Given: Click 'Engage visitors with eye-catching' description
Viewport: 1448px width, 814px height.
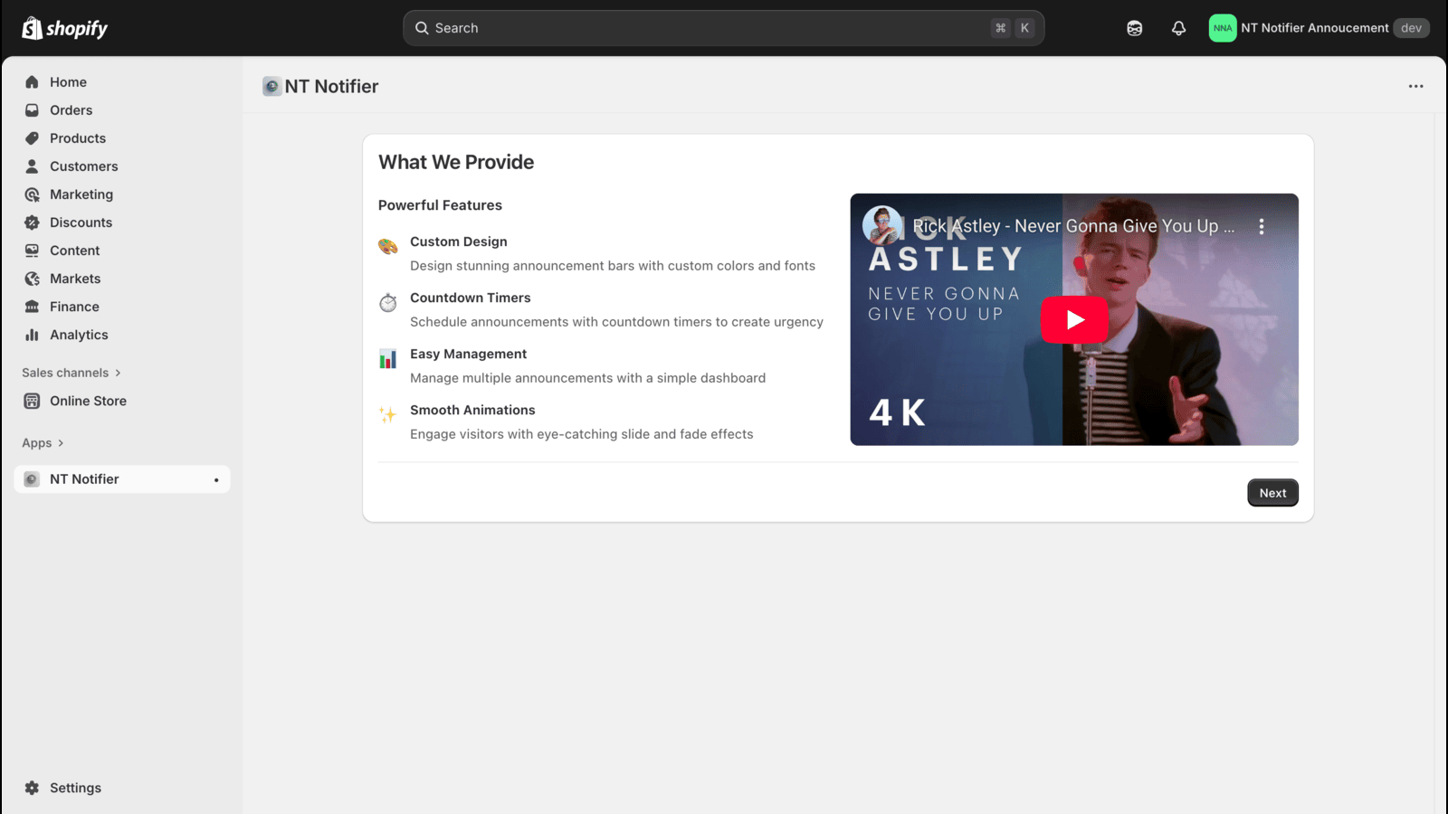Looking at the screenshot, I should (582, 434).
